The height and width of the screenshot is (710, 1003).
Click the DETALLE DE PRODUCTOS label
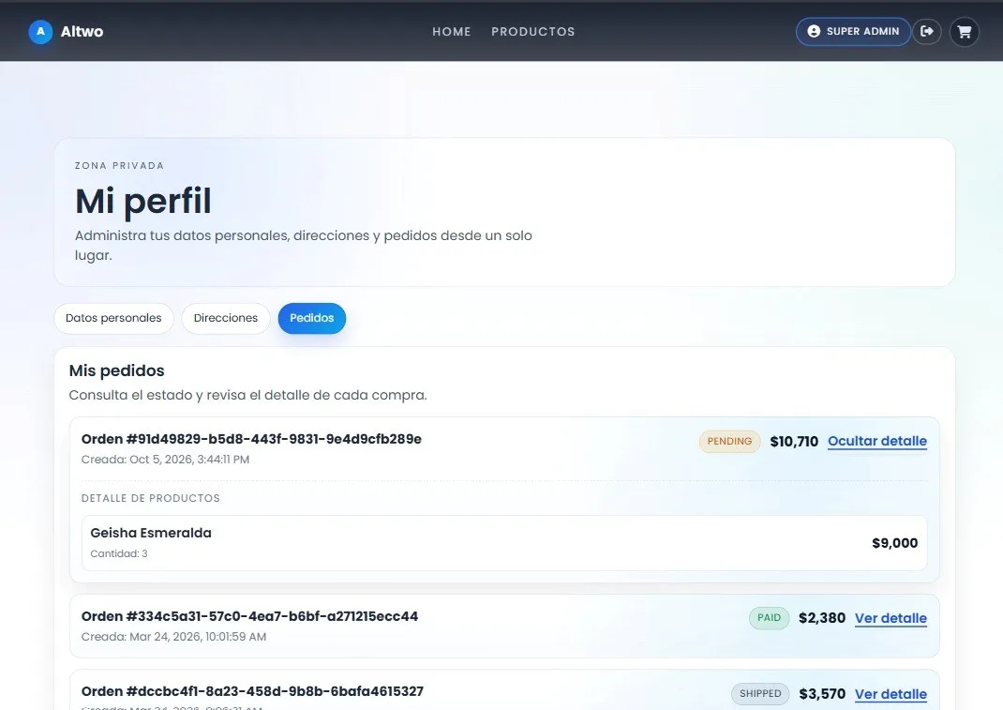pos(150,498)
